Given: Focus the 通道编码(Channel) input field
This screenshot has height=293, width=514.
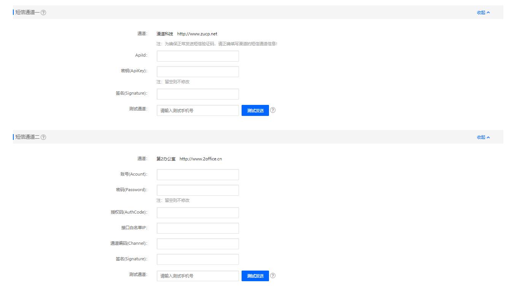Looking at the screenshot, I should pos(198,244).
